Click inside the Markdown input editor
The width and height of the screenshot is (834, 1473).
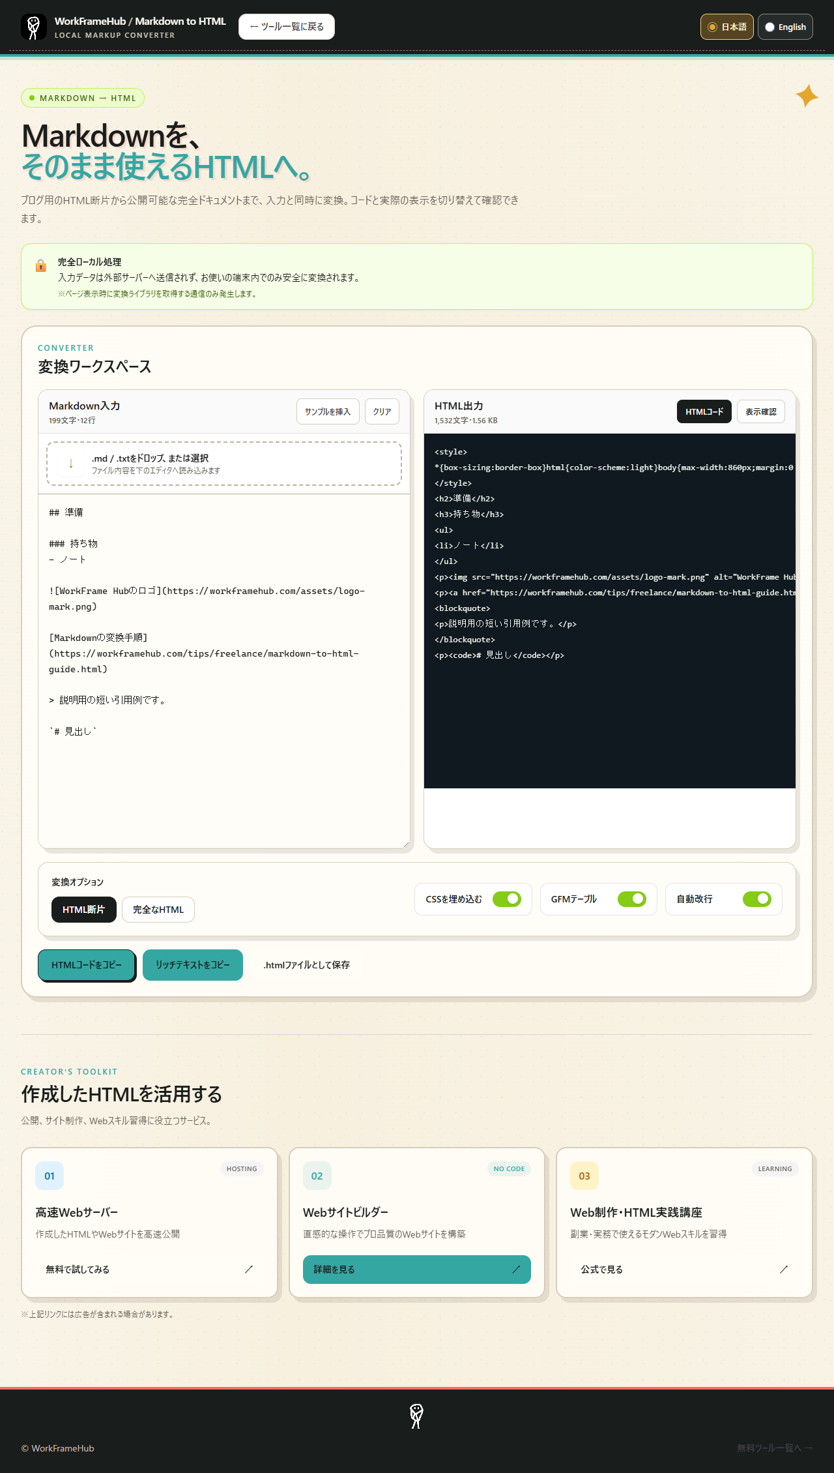224,671
